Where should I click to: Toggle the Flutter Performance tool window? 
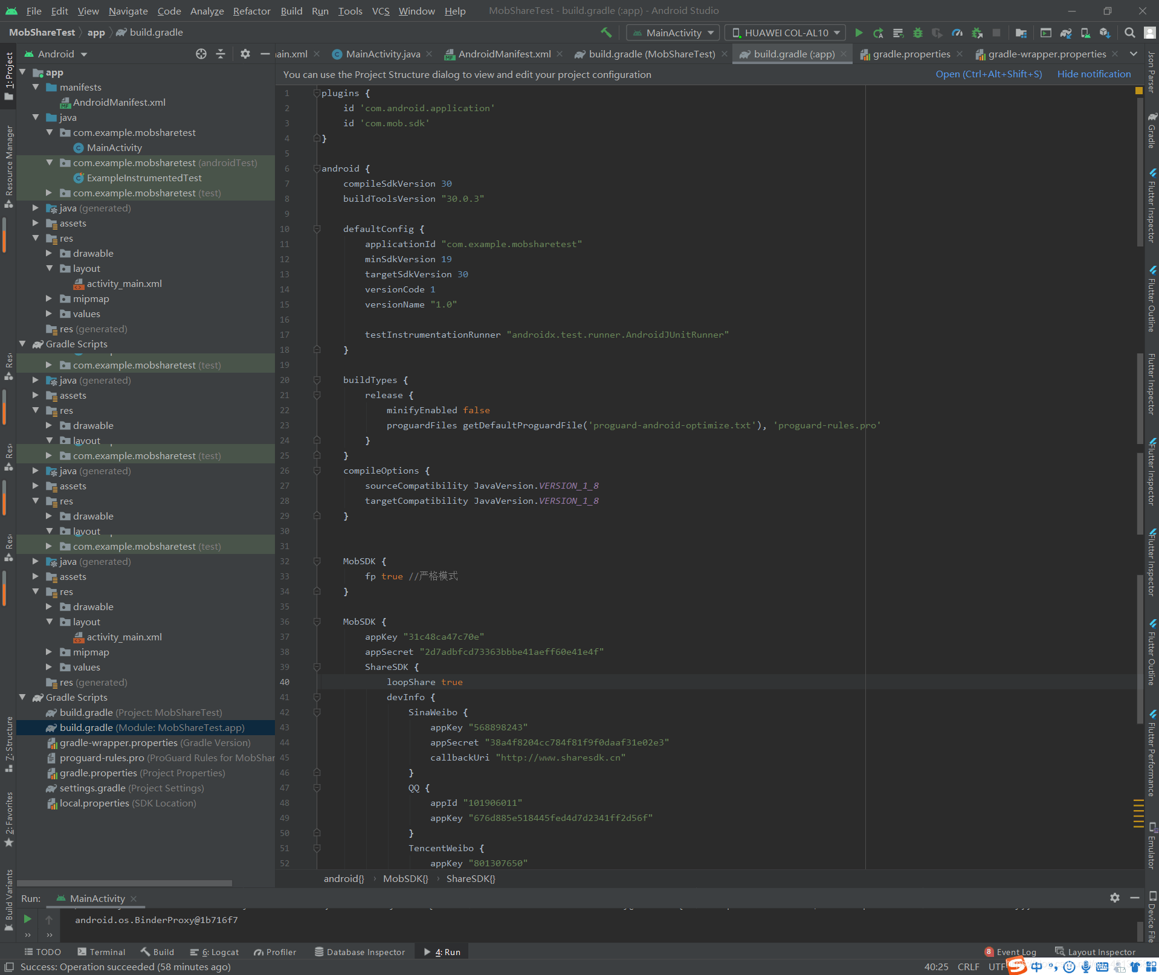coord(1152,754)
